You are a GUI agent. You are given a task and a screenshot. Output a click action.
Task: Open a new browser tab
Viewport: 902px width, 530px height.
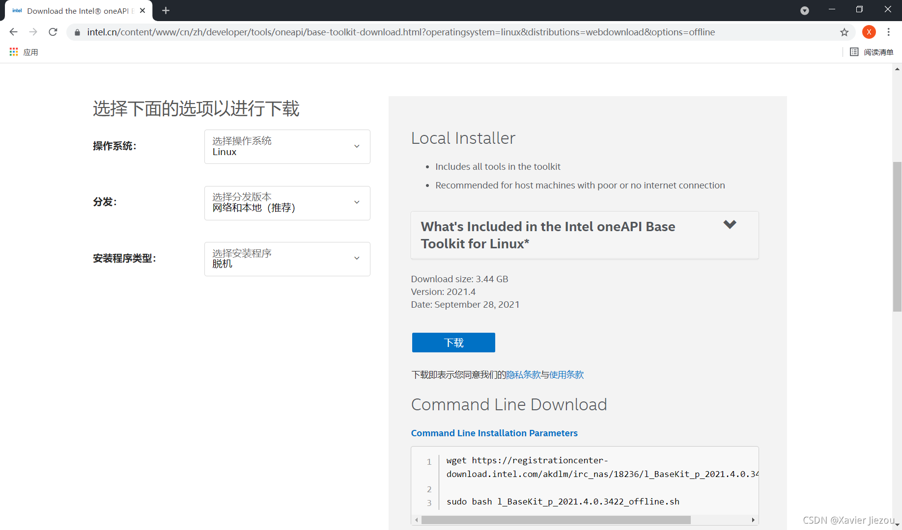coord(166,10)
